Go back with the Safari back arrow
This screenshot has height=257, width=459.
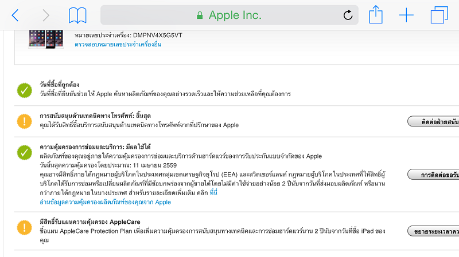(x=15, y=15)
